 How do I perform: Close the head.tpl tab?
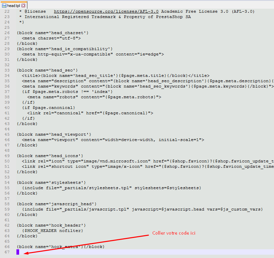(x=23, y=6)
